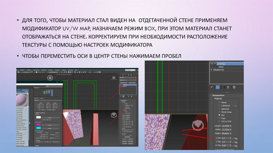This screenshot has width=273, height=153.
Task: Open Customize menu in left screenshot
Action: tap(57, 70)
